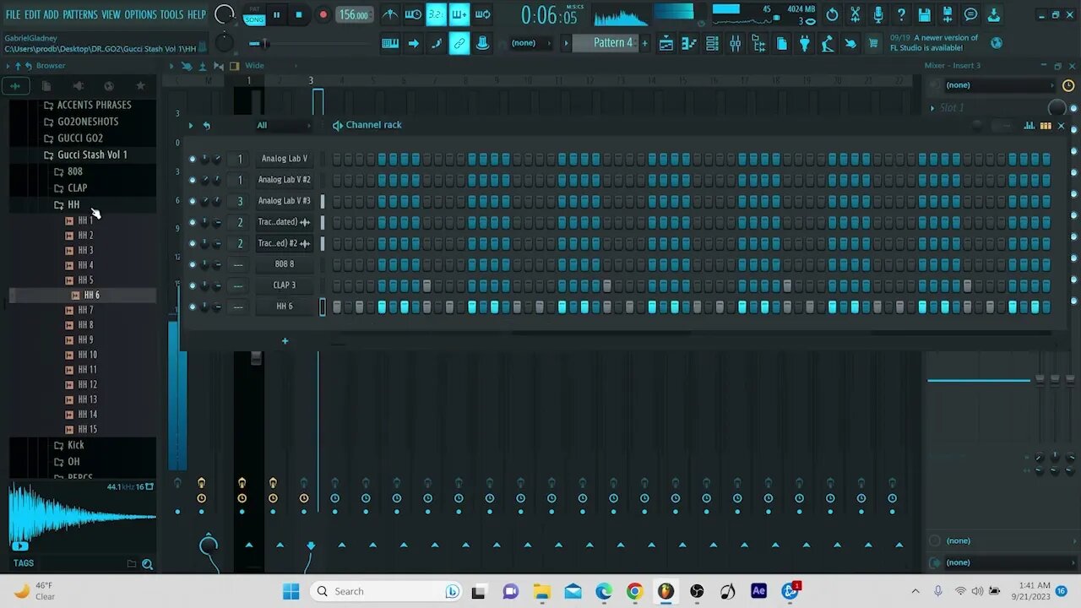Mute the HH 6 channel
The image size is (1081, 608).
(x=193, y=307)
